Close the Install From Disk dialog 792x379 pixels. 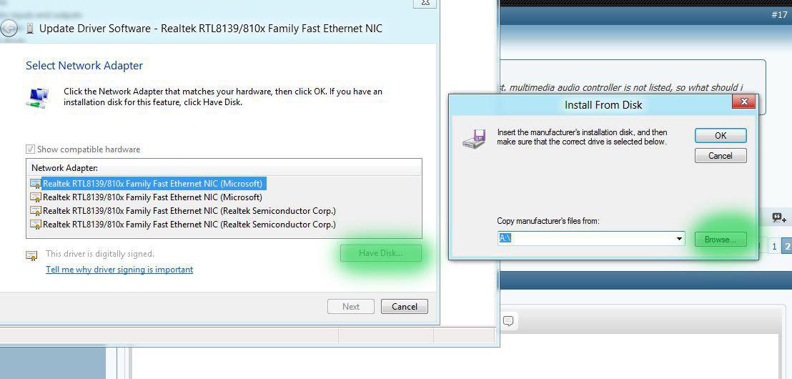tap(743, 102)
